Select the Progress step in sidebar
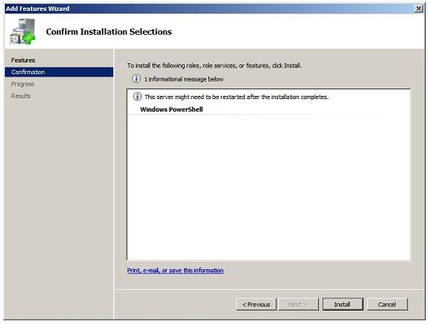This screenshot has height=324, width=429. 22,84
